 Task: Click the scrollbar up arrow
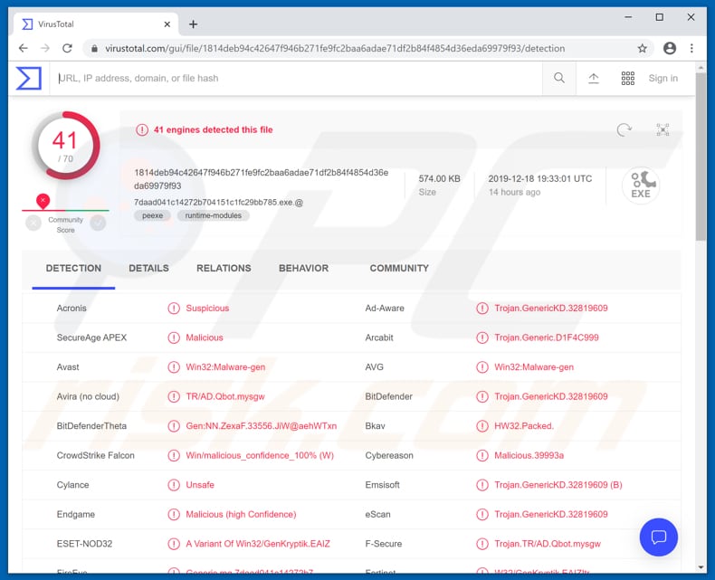pos(701,68)
